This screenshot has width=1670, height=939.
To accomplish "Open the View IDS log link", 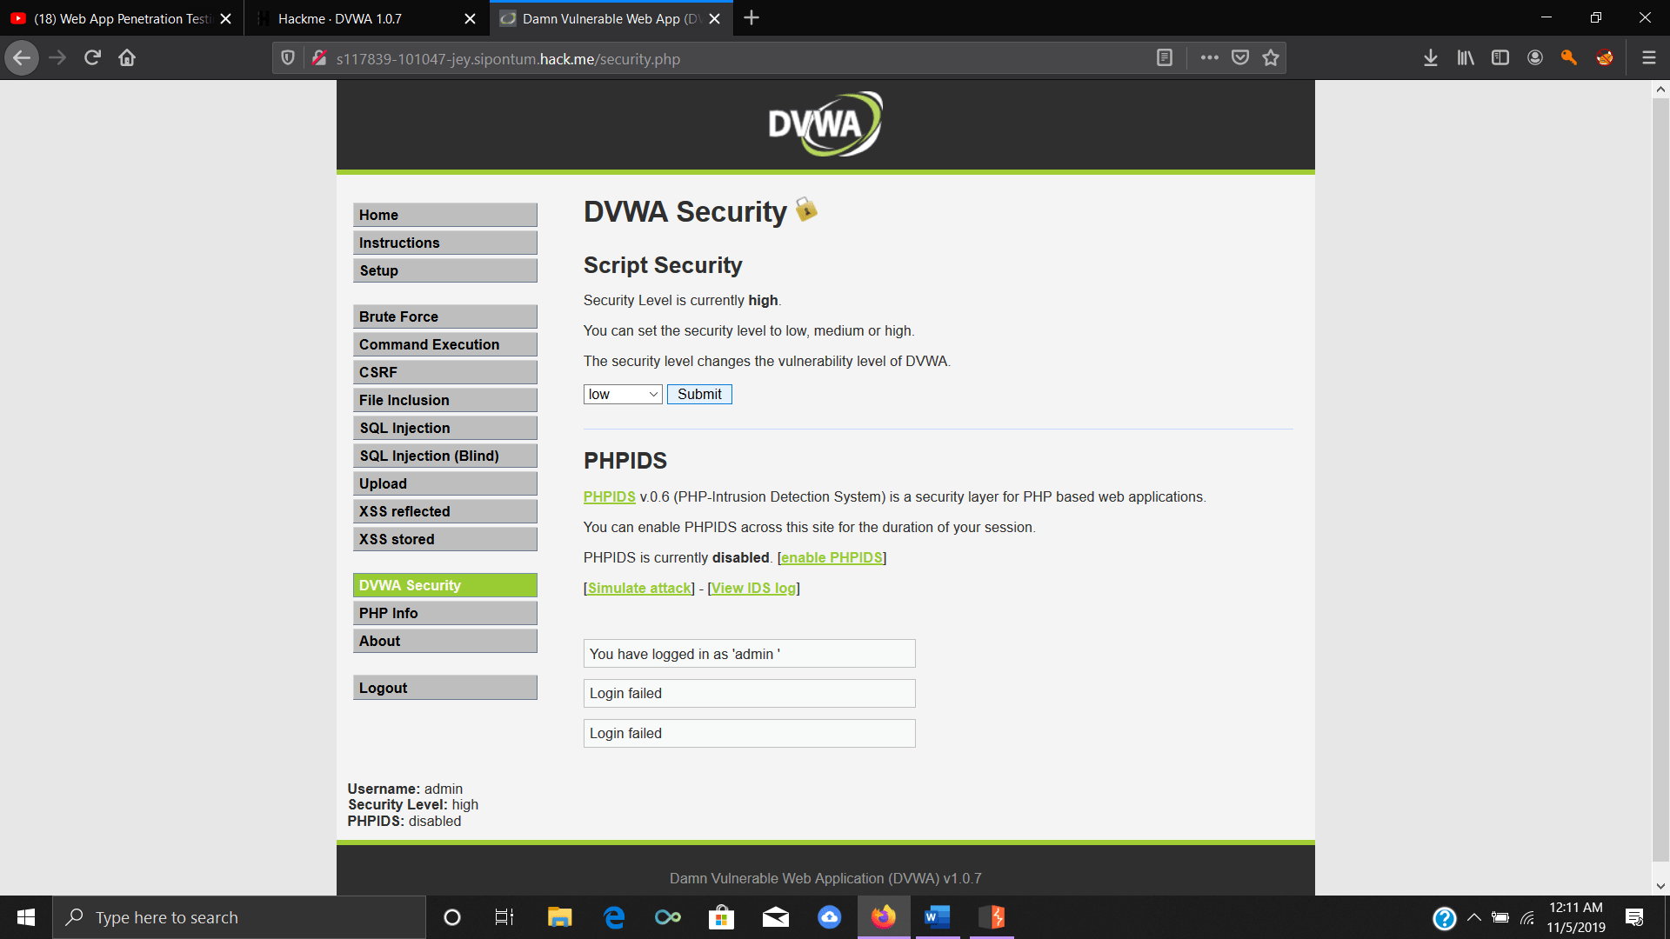I will 753,588.
